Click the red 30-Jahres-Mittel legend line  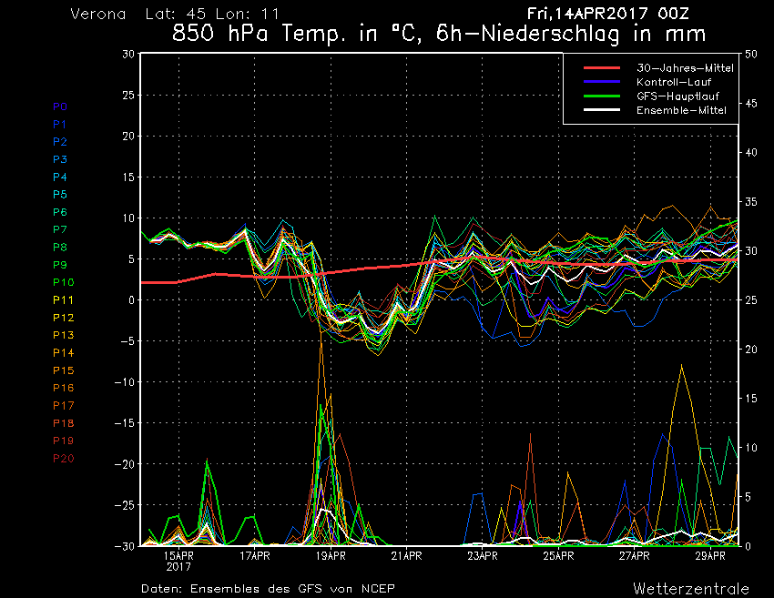point(601,68)
